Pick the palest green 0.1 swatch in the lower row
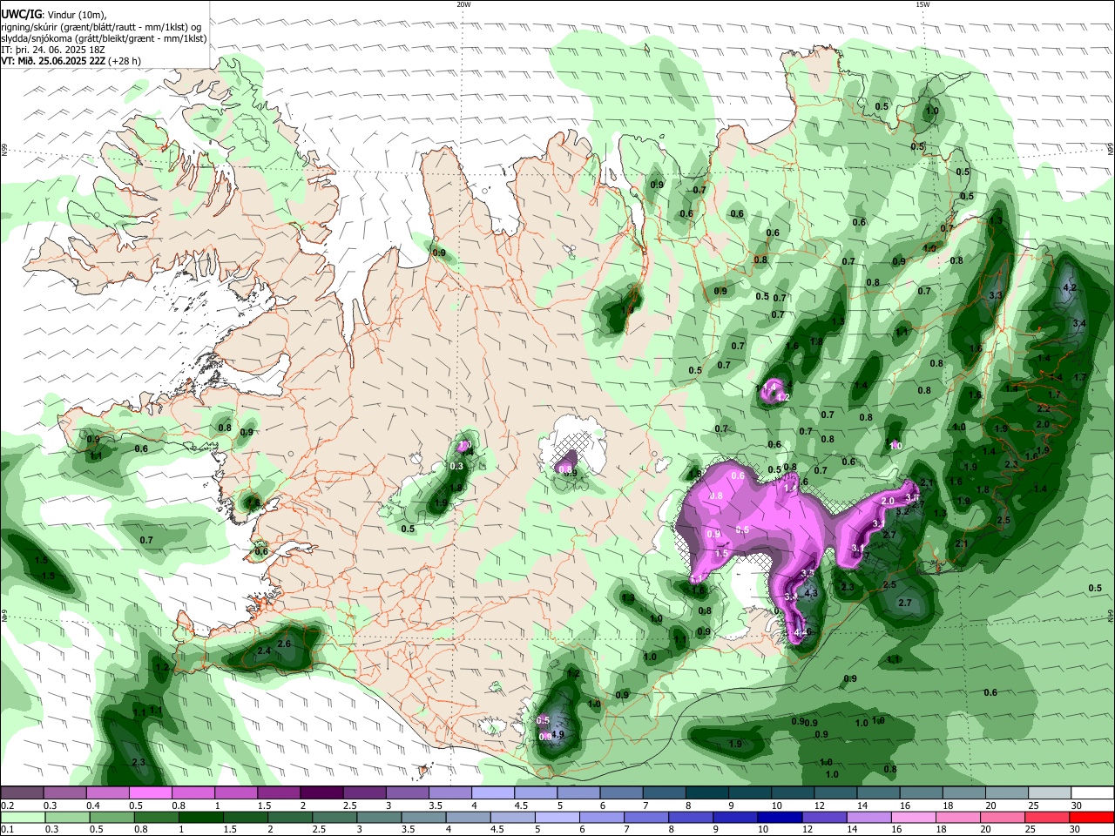Screen dimensions: 1115x836 coord(22,817)
